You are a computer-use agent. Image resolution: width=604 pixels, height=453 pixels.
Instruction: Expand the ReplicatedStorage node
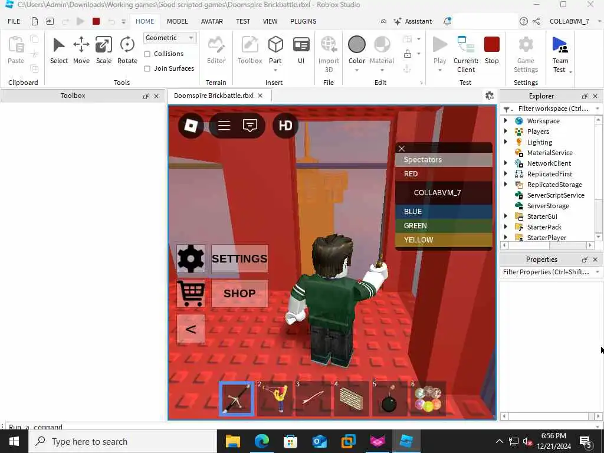tap(505, 185)
